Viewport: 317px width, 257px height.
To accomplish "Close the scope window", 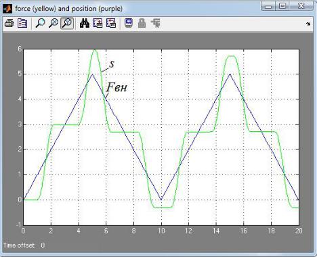I will pos(301,6).
